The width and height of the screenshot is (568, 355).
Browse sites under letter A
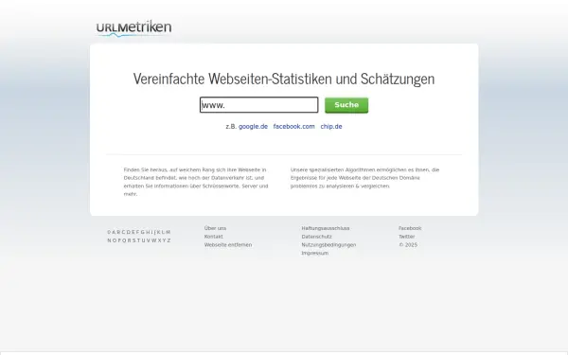(114, 232)
